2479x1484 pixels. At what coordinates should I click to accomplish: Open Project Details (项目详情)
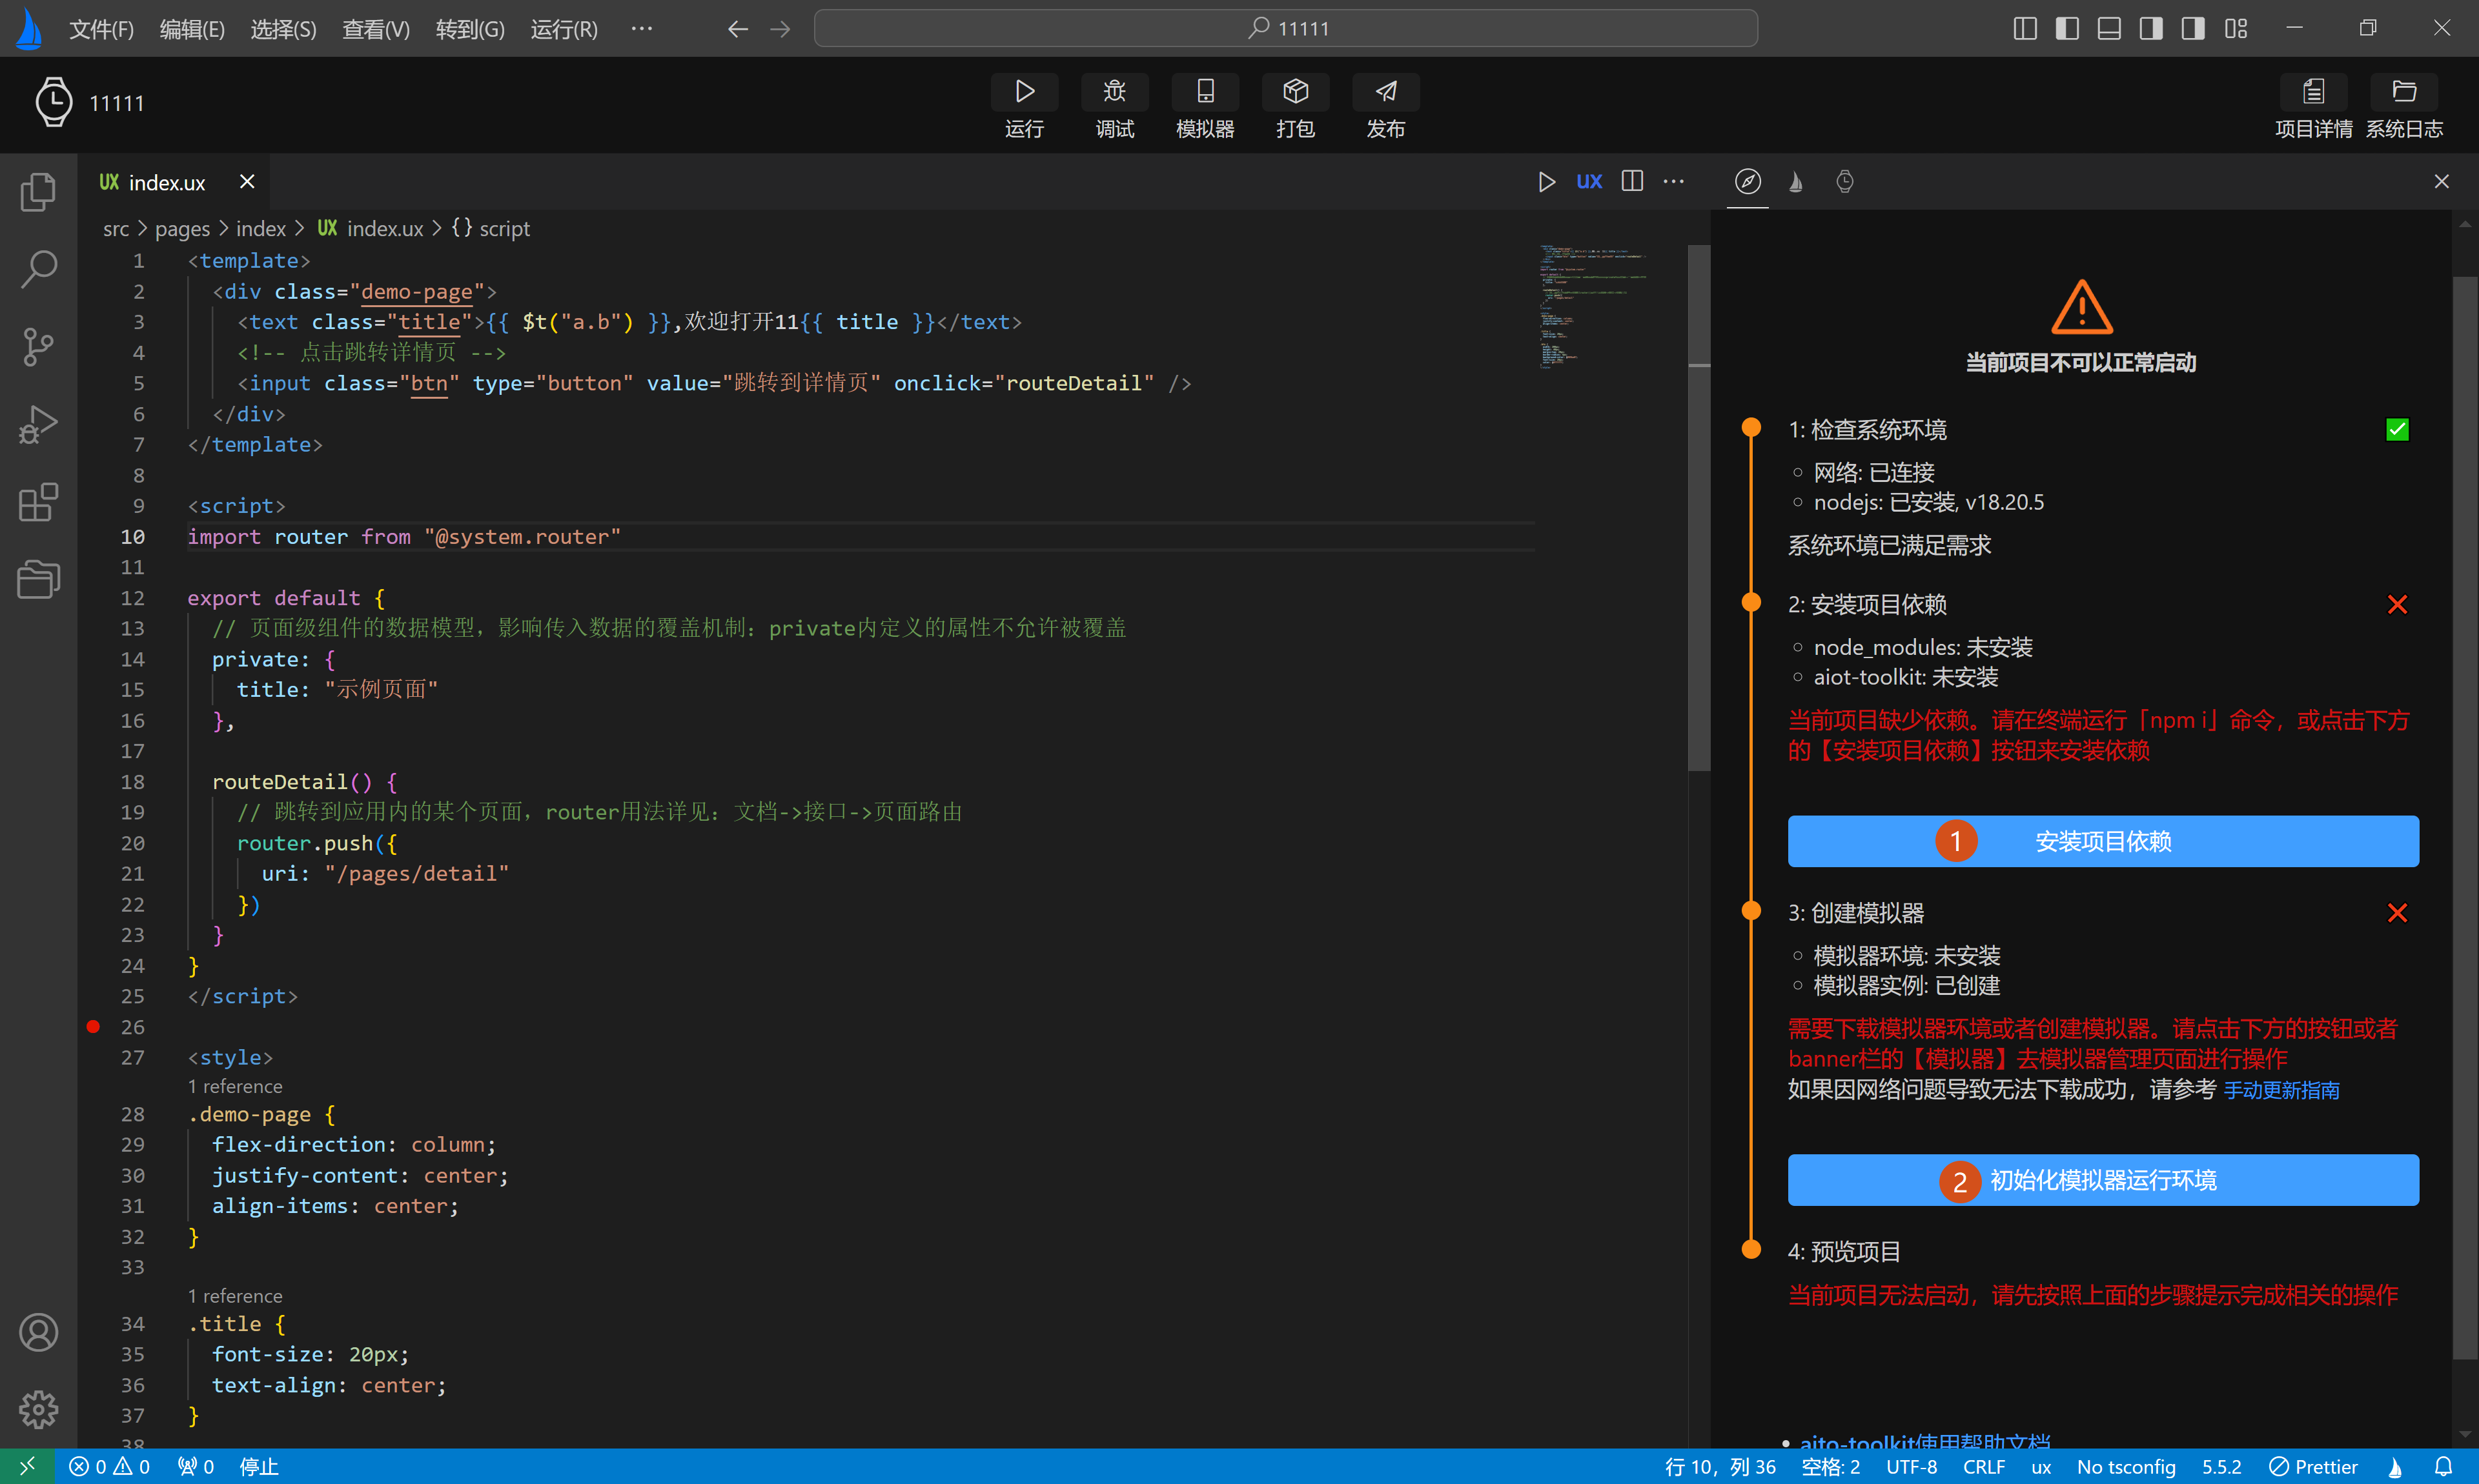coord(2313,92)
